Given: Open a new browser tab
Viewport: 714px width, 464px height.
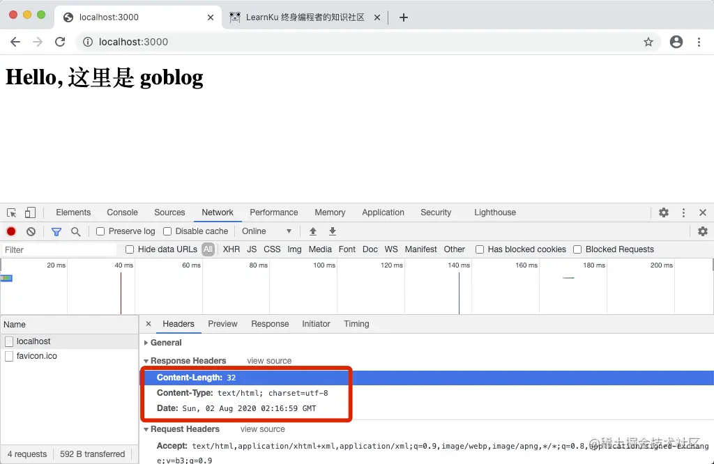Looking at the screenshot, I should point(404,17).
